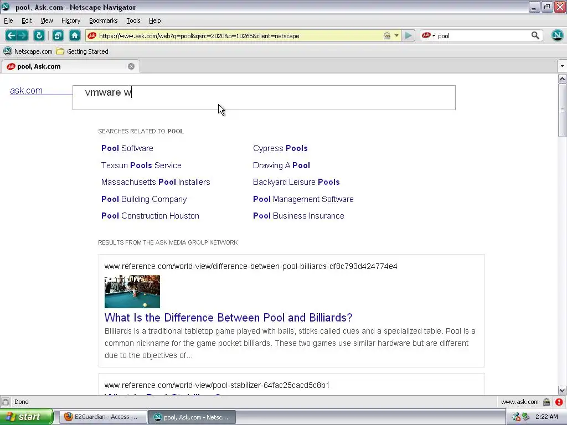Open a new tab with toolbar icon
Image resolution: width=567 pixels, height=425 pixels.
(x=58, y=35)
